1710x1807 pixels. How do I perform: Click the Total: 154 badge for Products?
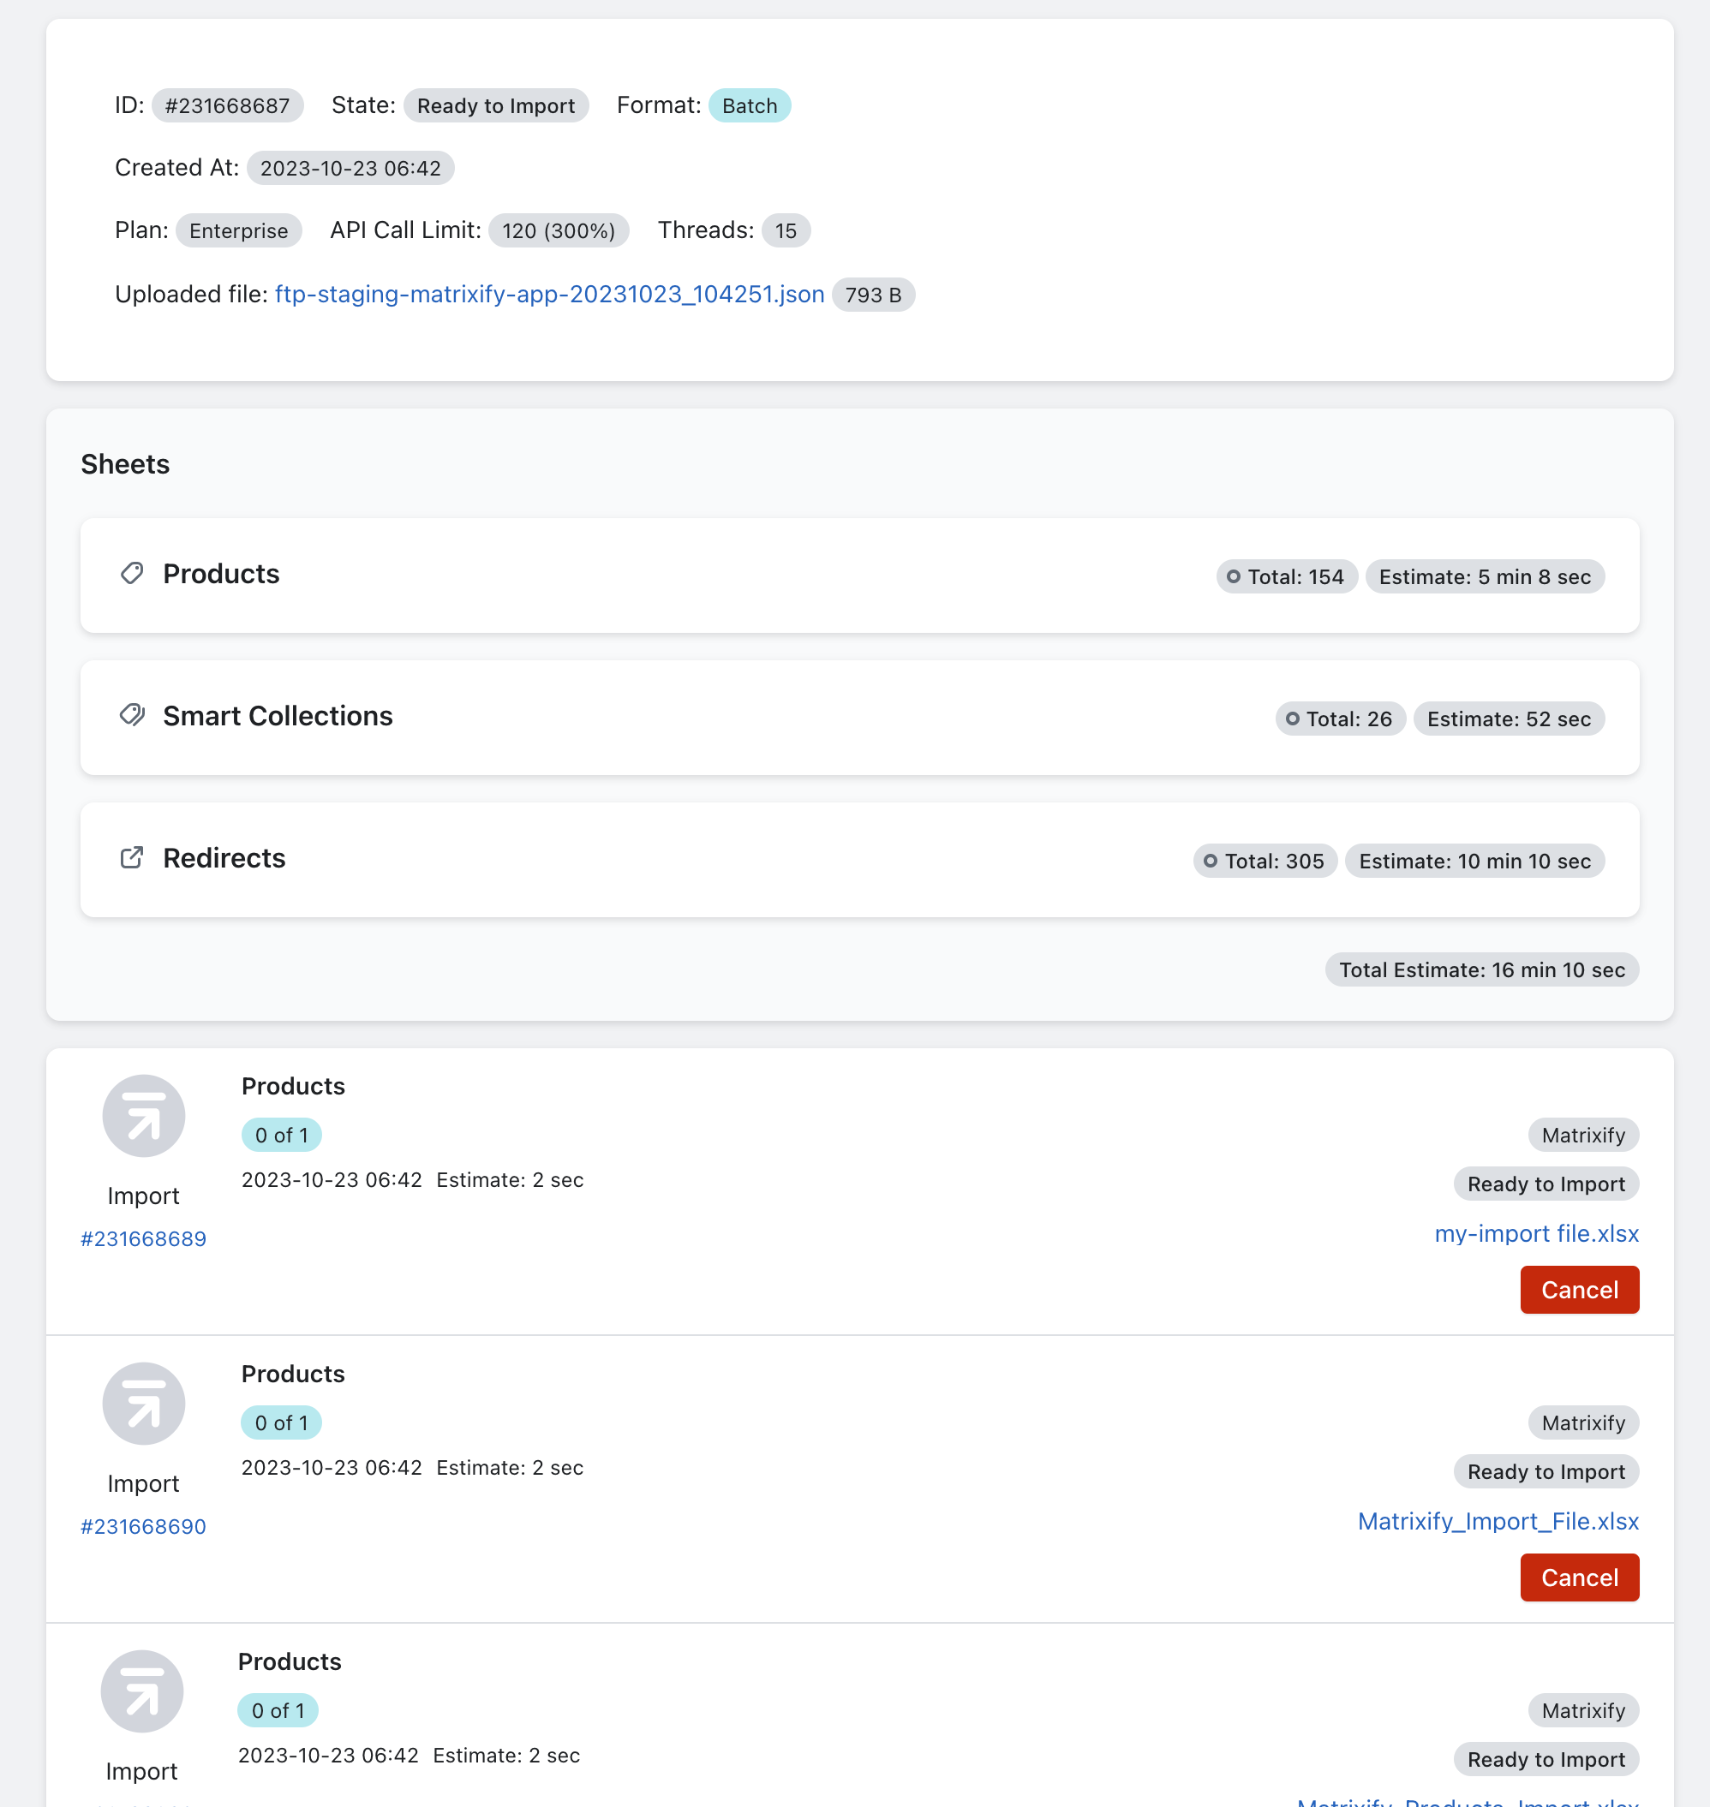click(x=1286, y=577)
